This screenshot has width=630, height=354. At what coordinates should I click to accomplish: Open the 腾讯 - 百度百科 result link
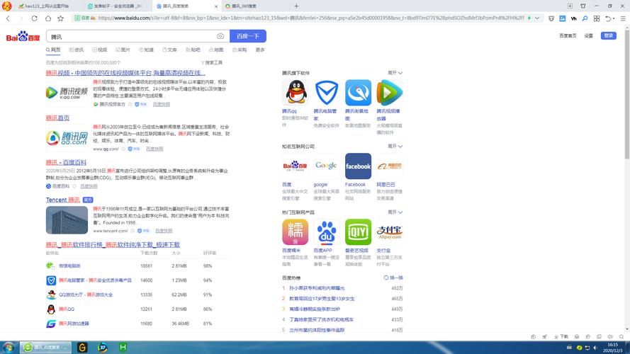pos(66,162)
